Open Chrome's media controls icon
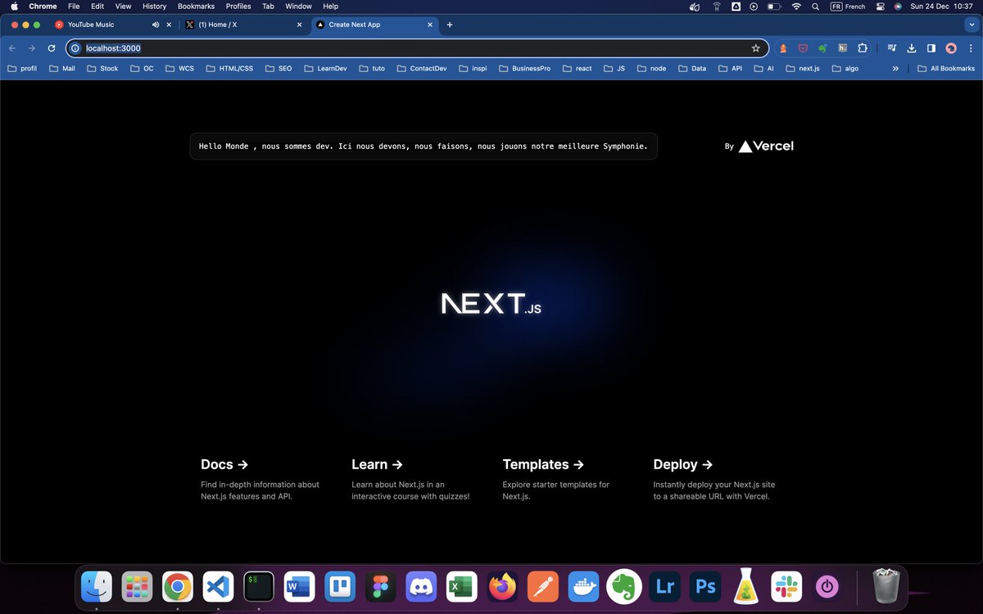The width and height of the screenshot is (983, 614). pyautogui.click(x=892, y=48)
